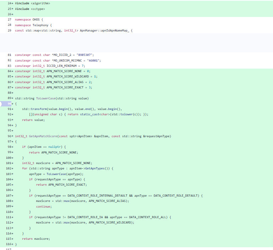Click line number 84 in the gutter

click(x=10, y=71)
